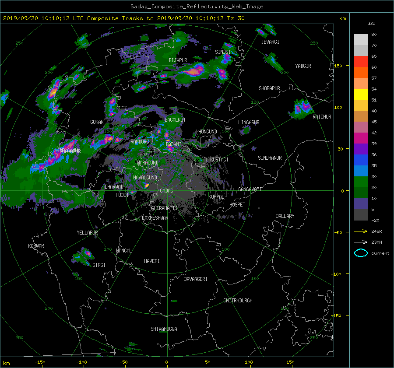Click the dBZ legend heading
This screenshot has height=368, width=394.
pos(371,24)
